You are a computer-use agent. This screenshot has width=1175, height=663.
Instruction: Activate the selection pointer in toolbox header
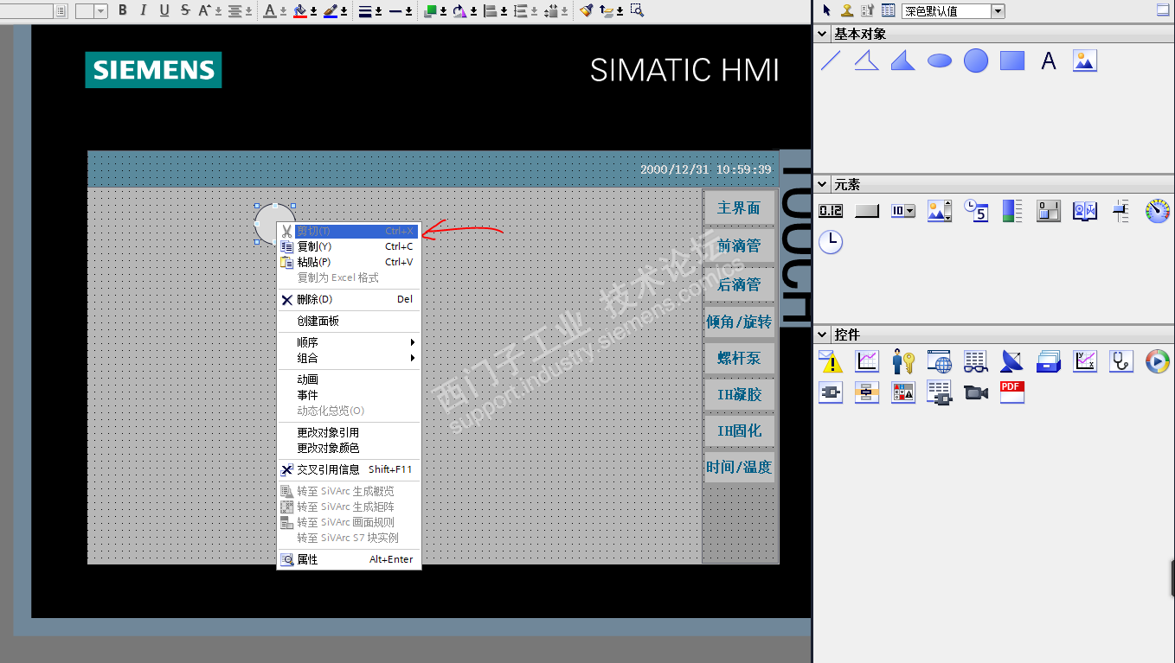(x=827, y=10)
